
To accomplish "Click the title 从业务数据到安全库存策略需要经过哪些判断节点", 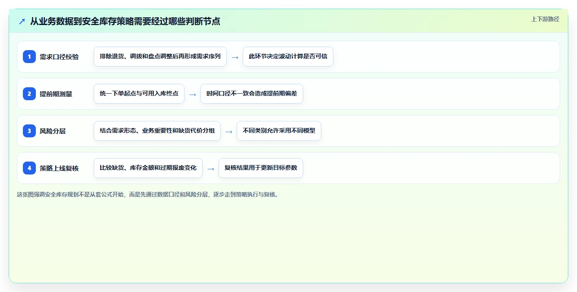I will pos(125,21).
